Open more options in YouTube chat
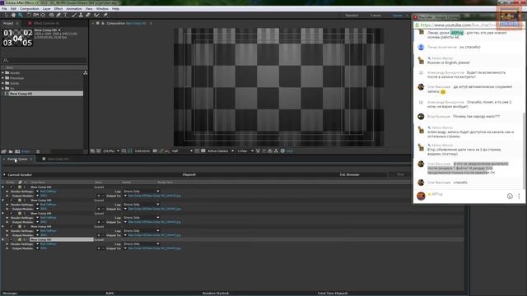 click(x=519, y=196)
